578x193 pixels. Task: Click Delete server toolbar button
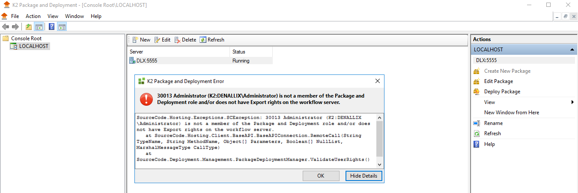click(x=185, y=40)
